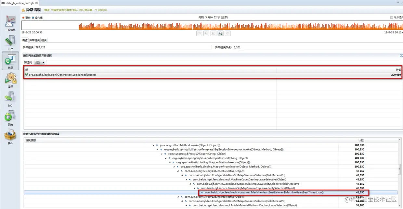The image size is (403, 209).
Task: Switch to the 概览 tab
Action: click(25, 40)
